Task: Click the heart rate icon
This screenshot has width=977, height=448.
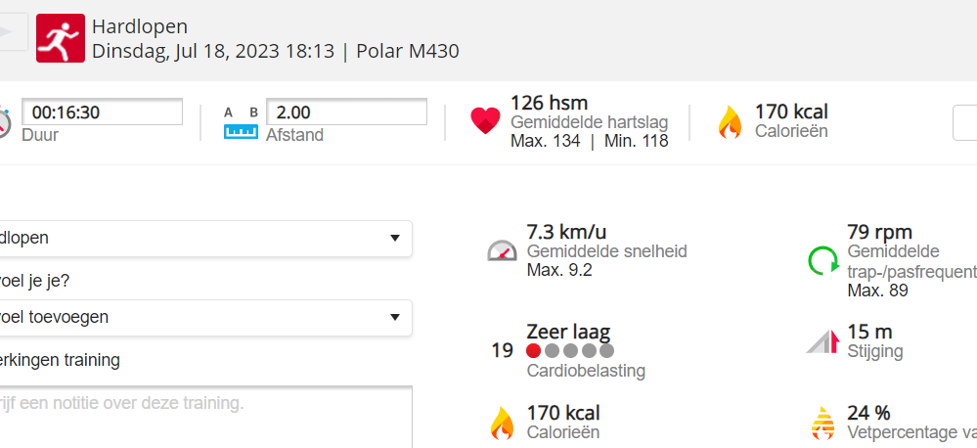Action: point(485,121)
